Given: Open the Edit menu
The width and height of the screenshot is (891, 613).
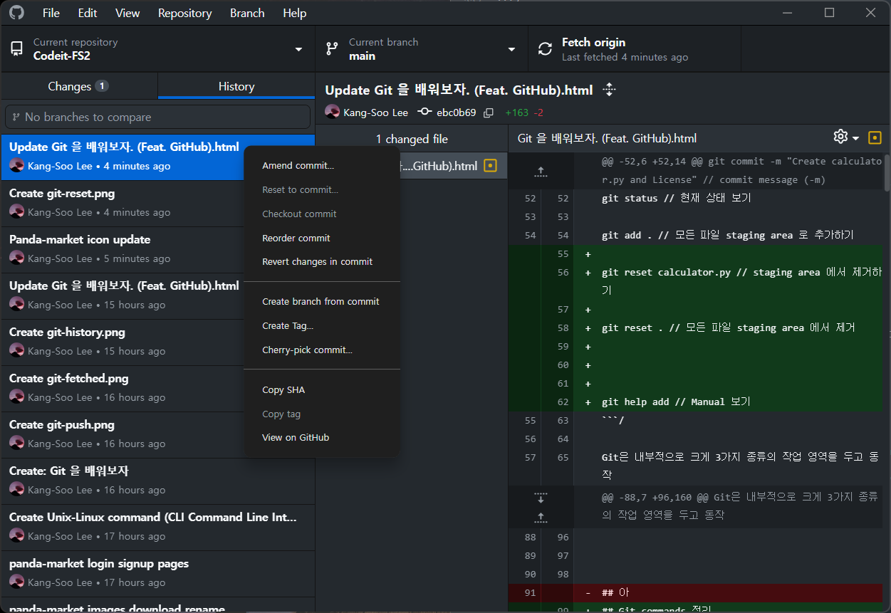Looking at the screenshot, I should pos(88,13).
